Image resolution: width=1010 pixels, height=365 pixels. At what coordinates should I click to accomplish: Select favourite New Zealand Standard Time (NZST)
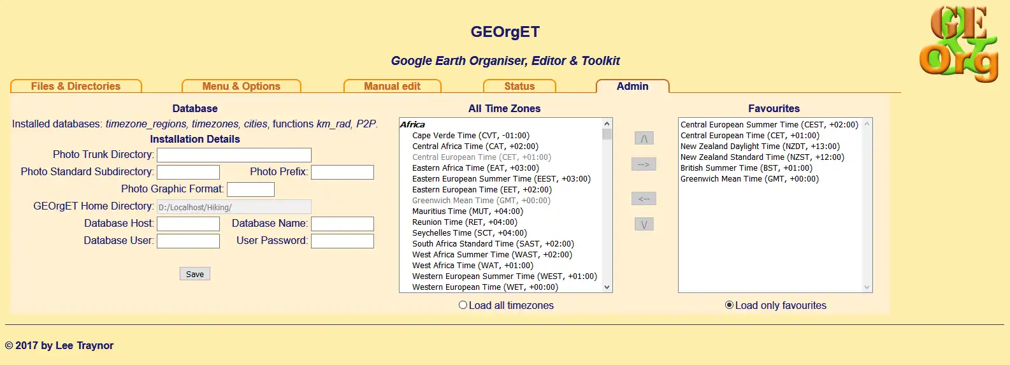pyautogui.click(x=762, y=157)
